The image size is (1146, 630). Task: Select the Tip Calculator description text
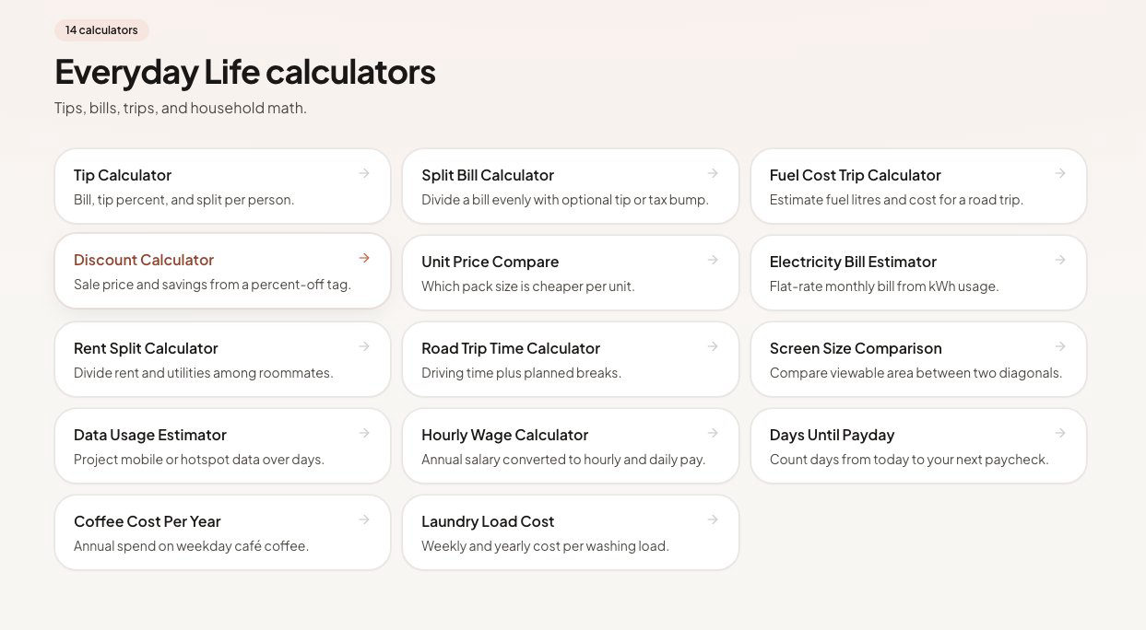(x=184, y=200)
